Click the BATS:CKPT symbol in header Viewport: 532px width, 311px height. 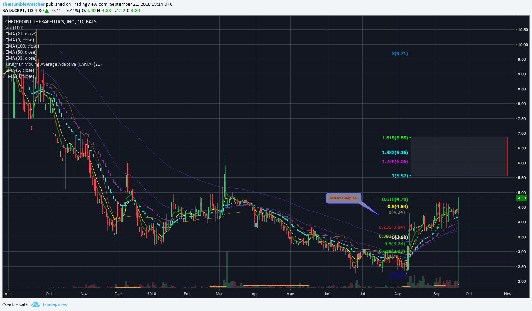13,11
